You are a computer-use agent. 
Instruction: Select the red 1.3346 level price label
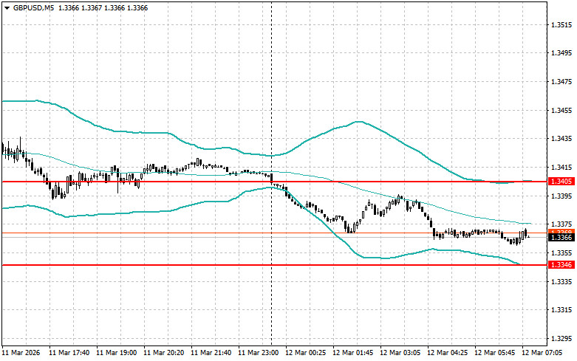[x=561, y=265]
